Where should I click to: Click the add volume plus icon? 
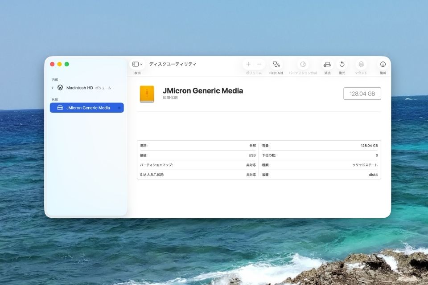point(248,64)
